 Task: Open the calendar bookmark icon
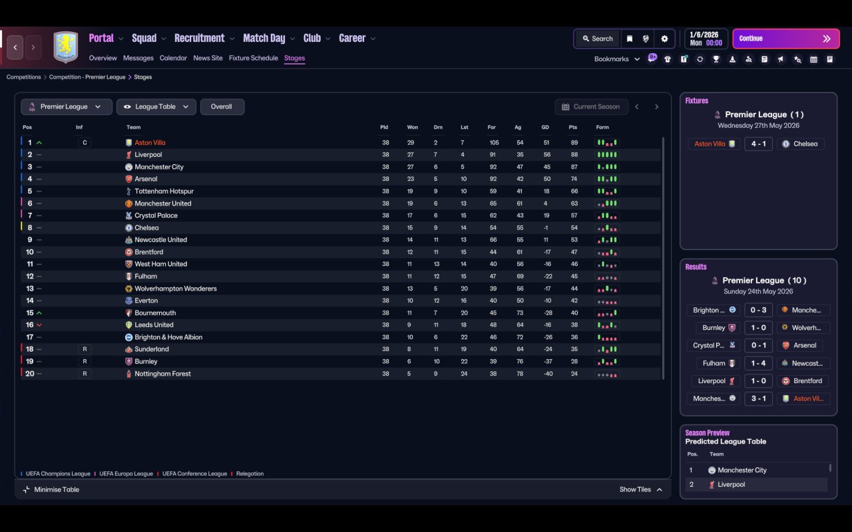click(x=813, y=59)
